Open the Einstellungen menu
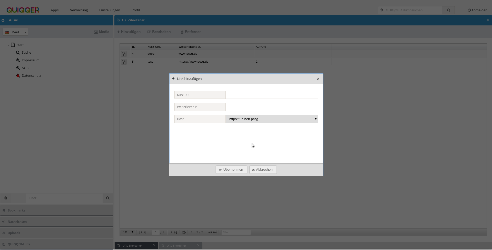 pyautogui.click(x=110, y=10)
